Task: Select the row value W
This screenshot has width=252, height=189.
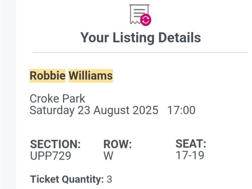Action: 108,155
